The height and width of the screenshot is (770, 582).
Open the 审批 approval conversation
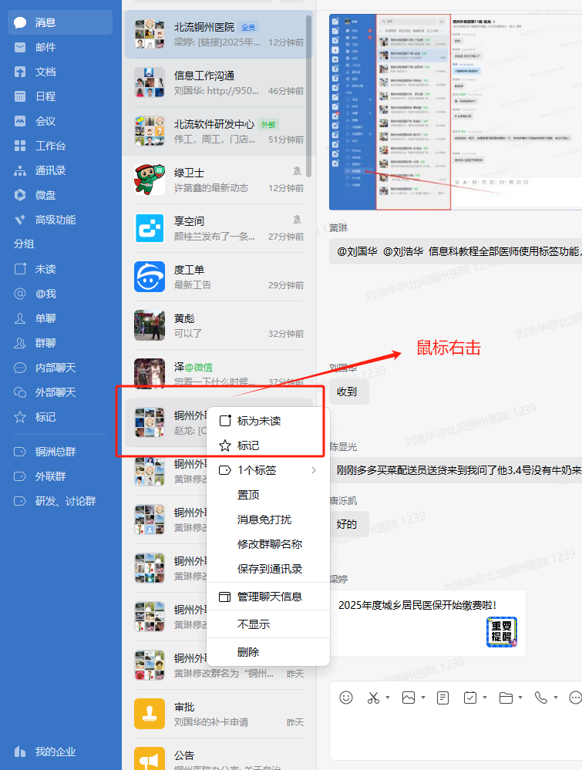pos(219,715)
